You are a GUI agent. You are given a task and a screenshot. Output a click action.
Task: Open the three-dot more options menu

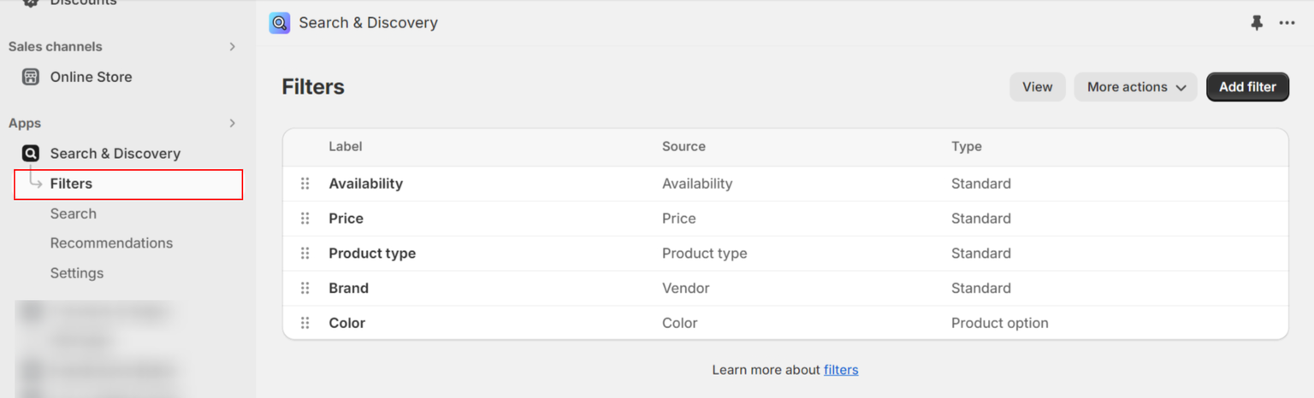pyautogui.click(x=1287, y=23)
